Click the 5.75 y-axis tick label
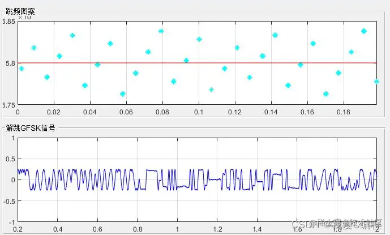 [x=8, y=105]
